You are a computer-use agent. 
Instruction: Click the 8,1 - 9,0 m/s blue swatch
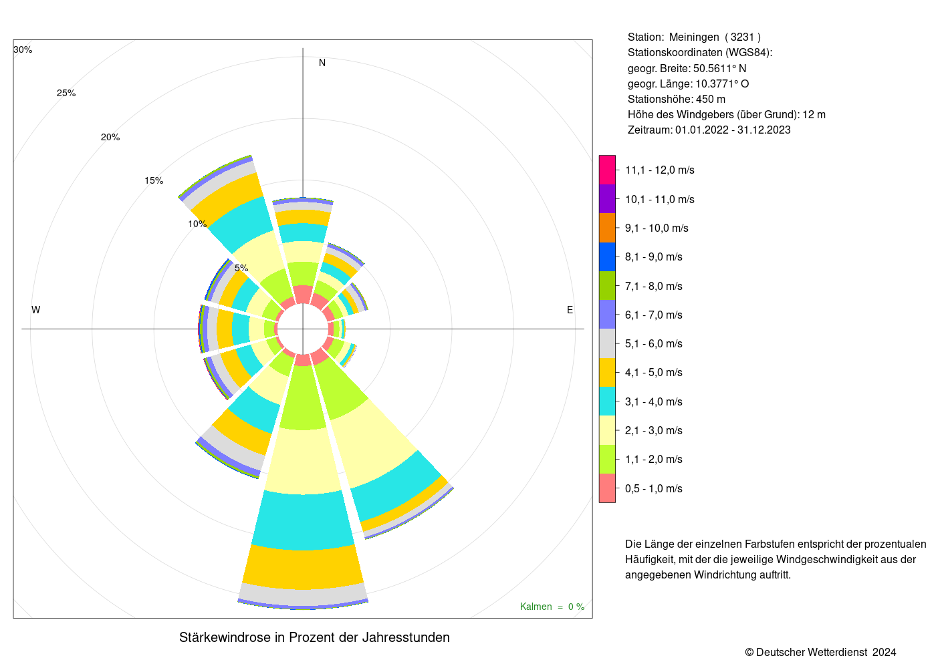point(607,257)
